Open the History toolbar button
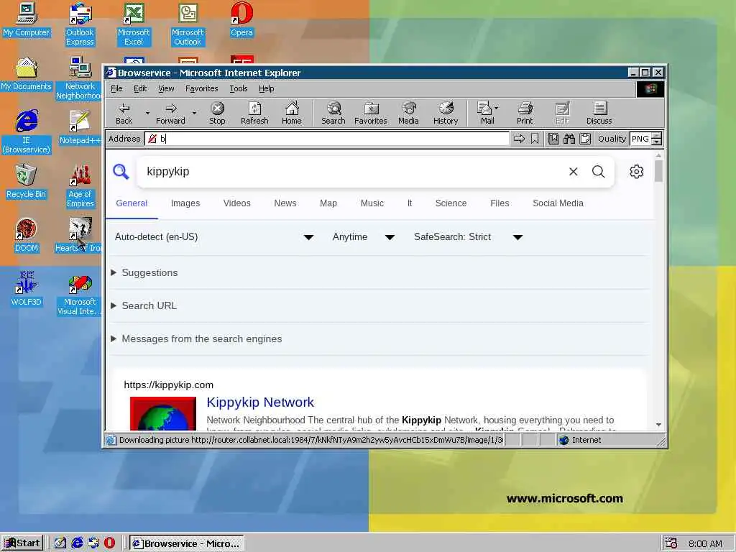736x552 pixels. (x=446, y=113)
